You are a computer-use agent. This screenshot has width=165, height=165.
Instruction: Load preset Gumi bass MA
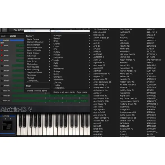click(126, 30)
